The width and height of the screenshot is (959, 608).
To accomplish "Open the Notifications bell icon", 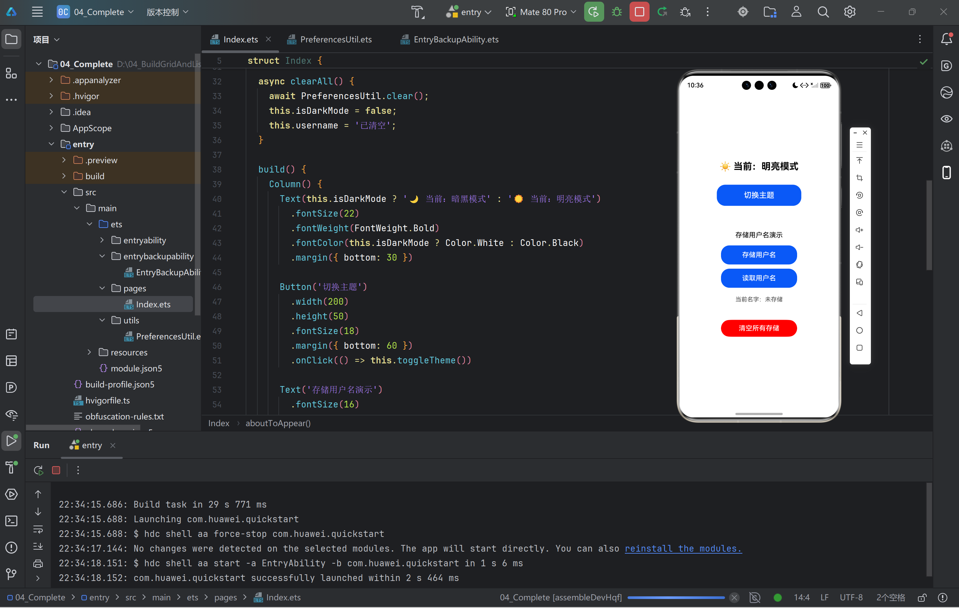I will [x=946, y=39].
